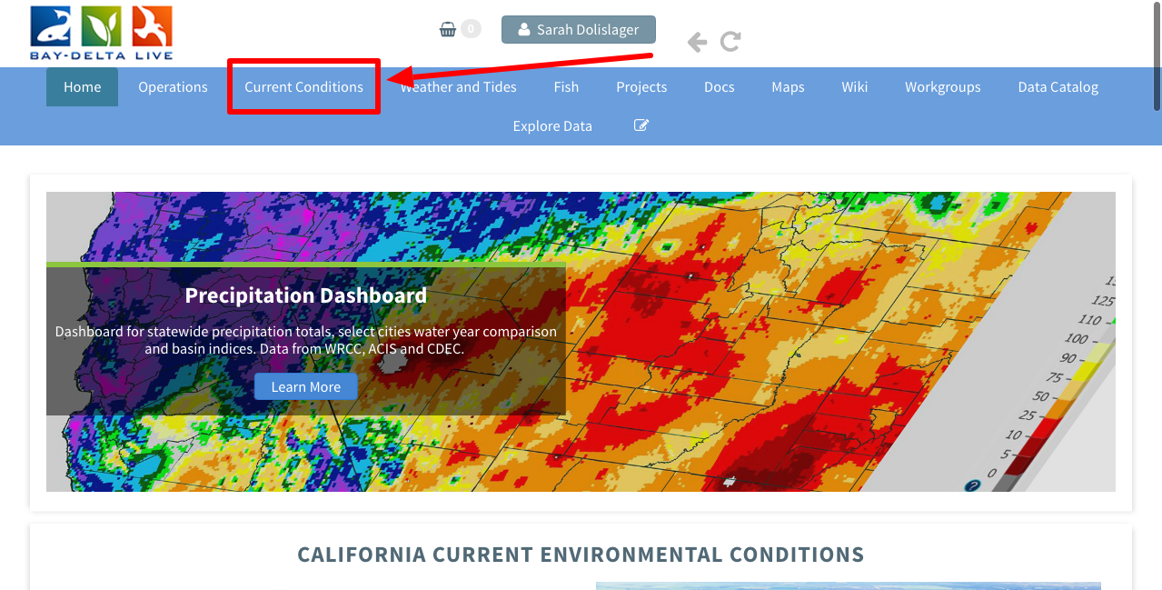1162x590 pixels.
Task: Open the Data Catalog
Action: (x=1058, y=87)
